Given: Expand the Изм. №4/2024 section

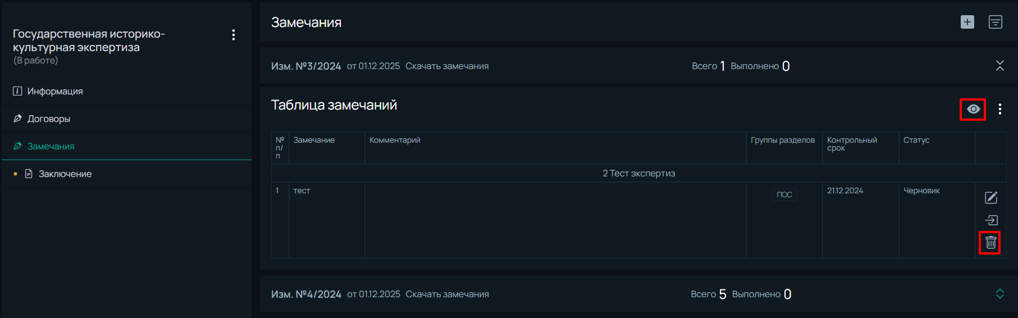Looking at the screenshot, I should [x=1000, y=294].
